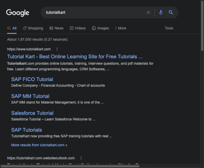Image resolution: width=204 pixels, height=168 pixels.
Task: Clear the search box with X icon
Action: click(148, 13)
